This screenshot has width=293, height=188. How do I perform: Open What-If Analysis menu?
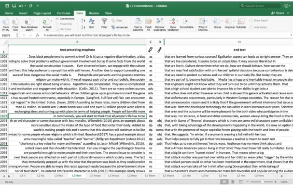pos(203,25)
